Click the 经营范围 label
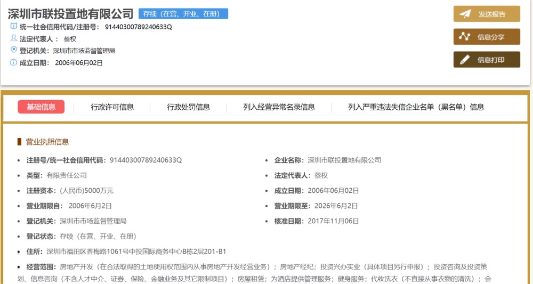 [41, 267]
